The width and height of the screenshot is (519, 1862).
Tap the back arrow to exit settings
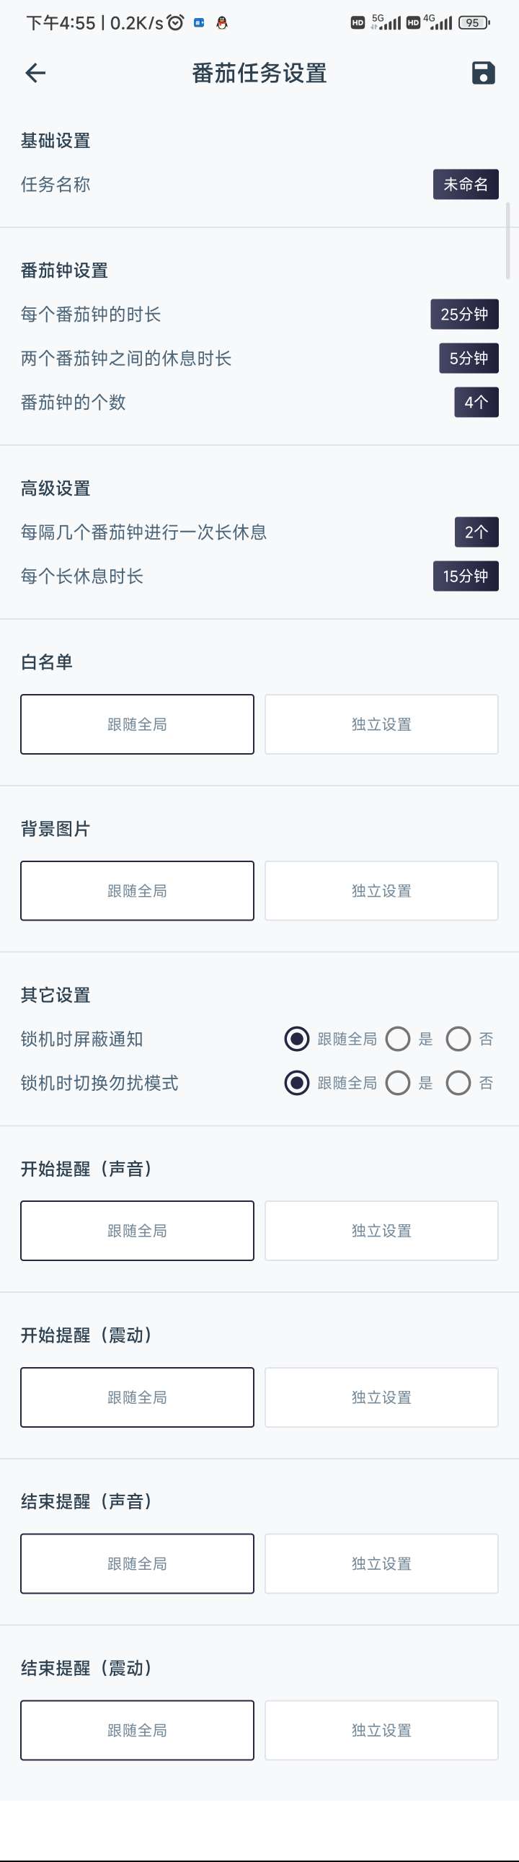(x=35, y=72)
